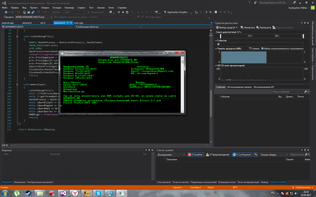Click the RU language indicator in tray

(x=273, y=193)
